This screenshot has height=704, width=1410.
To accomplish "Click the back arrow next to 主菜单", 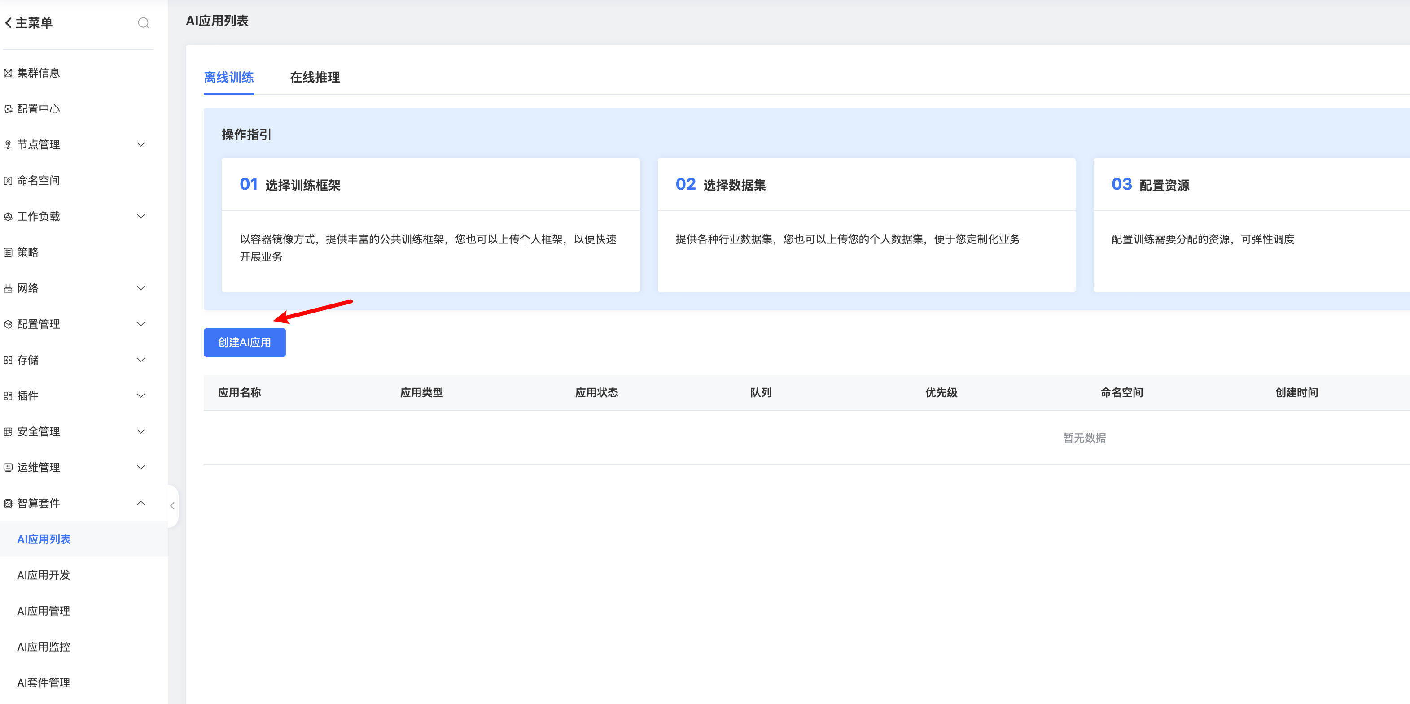I will pos(8,23).
